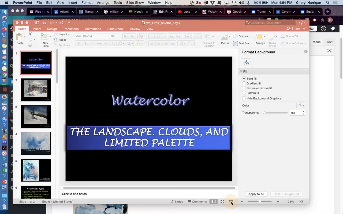Enable Hide Background Graphics checkbox

(x=244, y=98)
